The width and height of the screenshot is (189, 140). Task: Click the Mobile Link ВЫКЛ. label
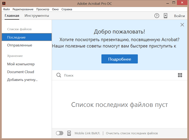click(x=87, y=133)
